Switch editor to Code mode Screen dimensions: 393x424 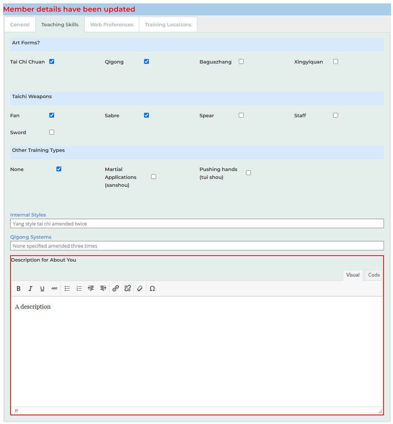pos(374,275)
